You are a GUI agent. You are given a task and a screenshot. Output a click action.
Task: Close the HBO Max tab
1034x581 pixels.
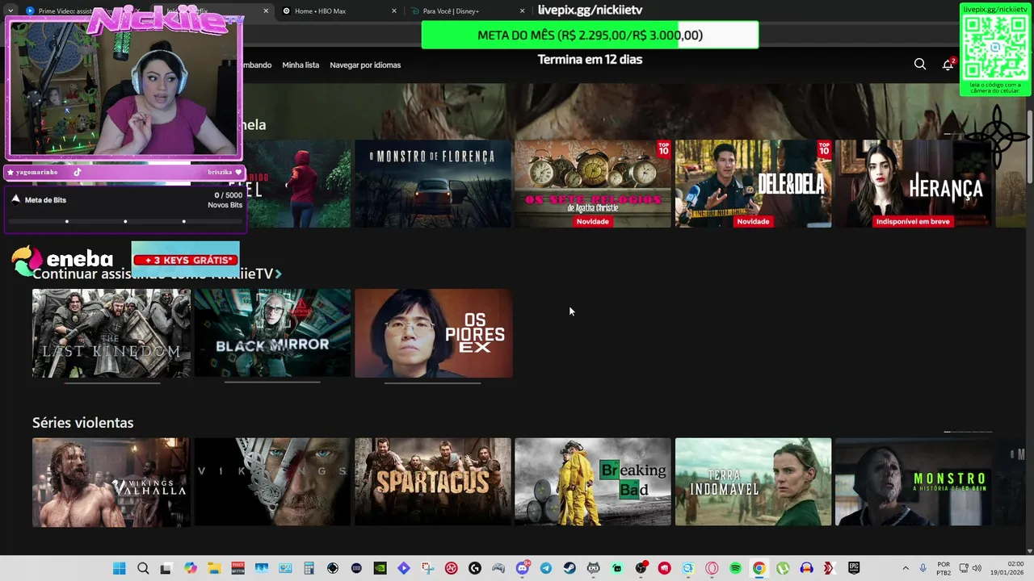[x=394, y=10]
